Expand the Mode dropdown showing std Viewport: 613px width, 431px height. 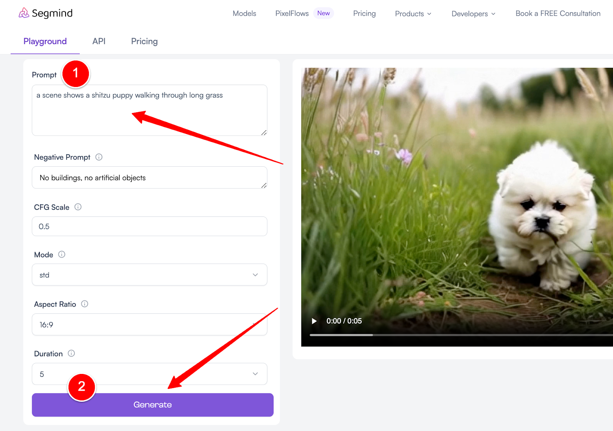tap(149, 275)
